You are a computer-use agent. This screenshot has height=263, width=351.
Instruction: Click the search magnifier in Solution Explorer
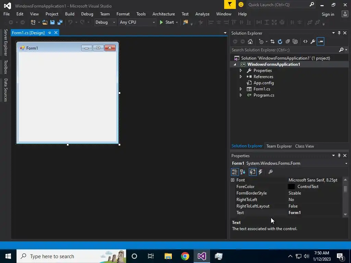341,50
